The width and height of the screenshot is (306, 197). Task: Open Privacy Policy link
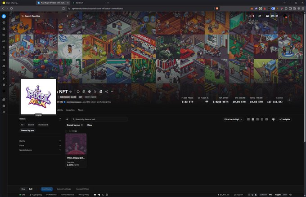(84, 195)
